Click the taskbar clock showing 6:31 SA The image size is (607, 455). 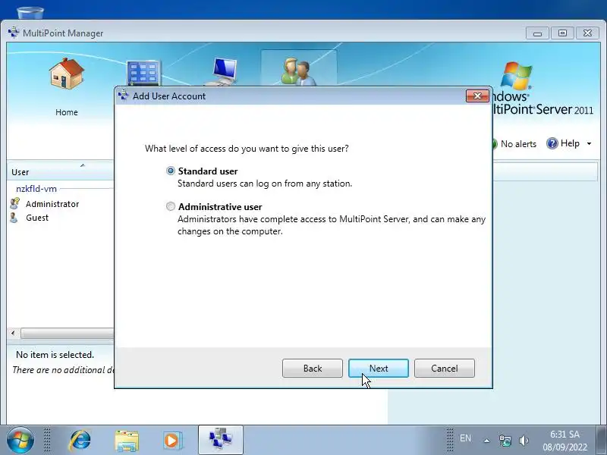(565, 441)
